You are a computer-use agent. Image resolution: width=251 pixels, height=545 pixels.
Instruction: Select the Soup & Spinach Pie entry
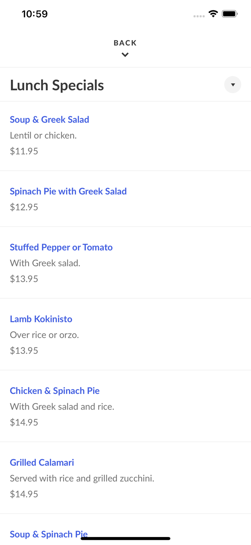click(49, 534)
